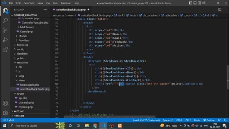The width and height of the screenshot is (229, 129).
Task: Open File Explorer from taskbar
Action: pyautogui.click(x=87, y=126)
